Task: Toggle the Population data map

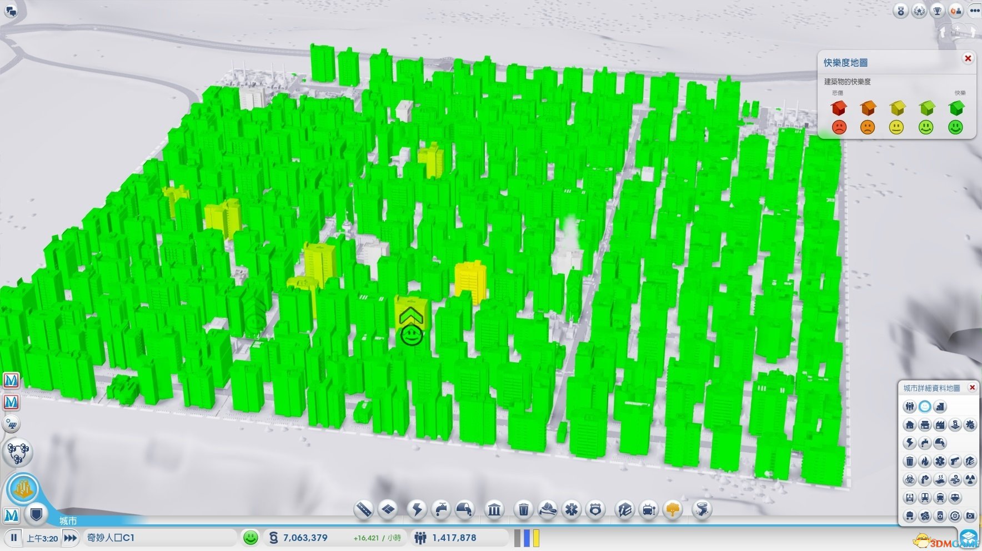Action: pyautogui.click(x=909, y=407)
